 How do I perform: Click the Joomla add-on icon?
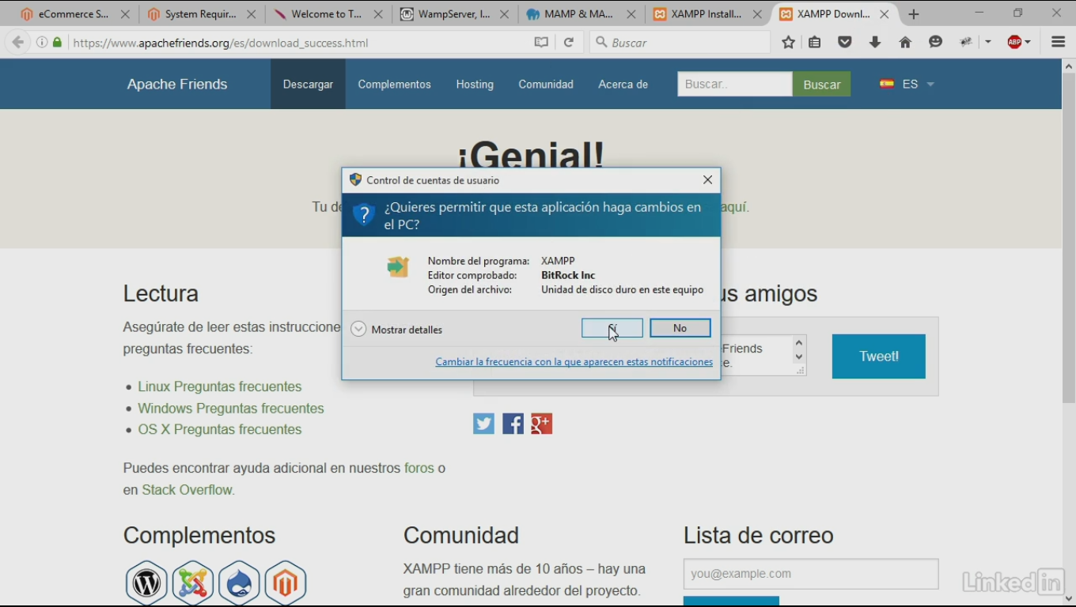click(193, 583)
